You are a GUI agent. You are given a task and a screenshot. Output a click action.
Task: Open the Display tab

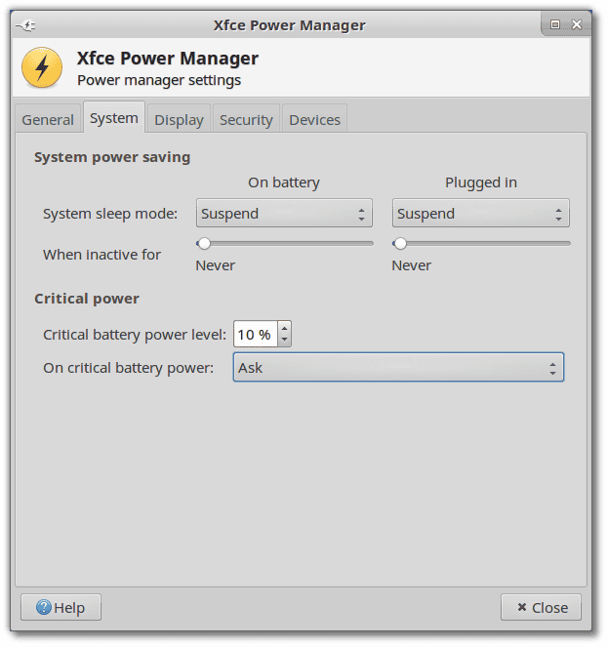[179, 120]
